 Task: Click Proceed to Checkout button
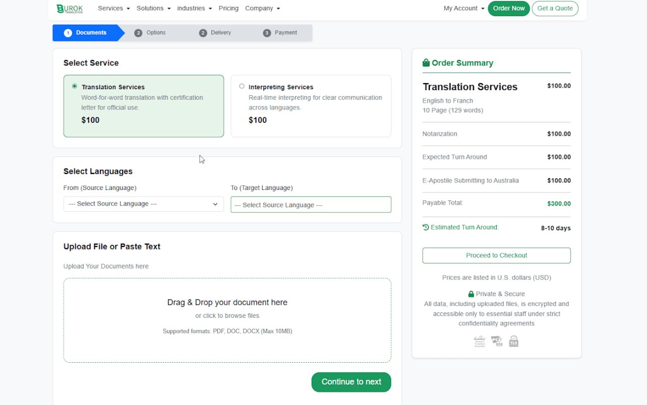[496, 255]
